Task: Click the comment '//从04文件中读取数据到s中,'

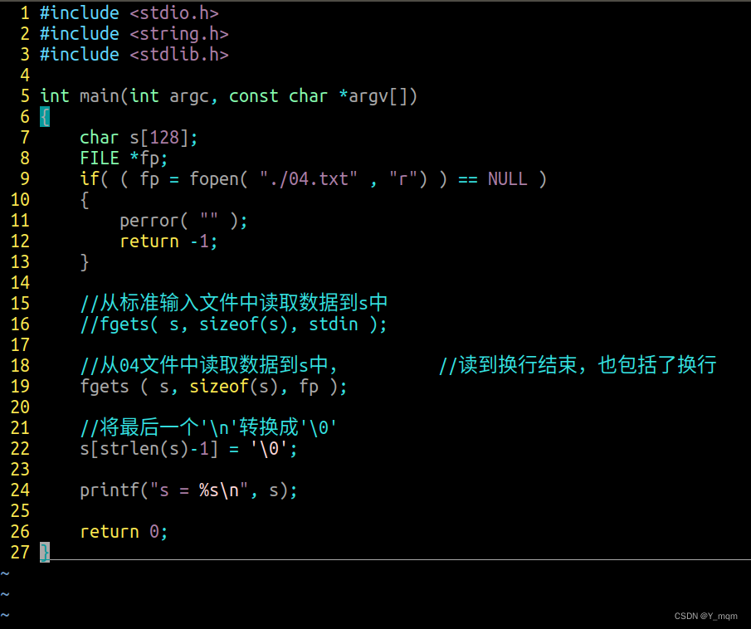Action: (x=209, y=365)
